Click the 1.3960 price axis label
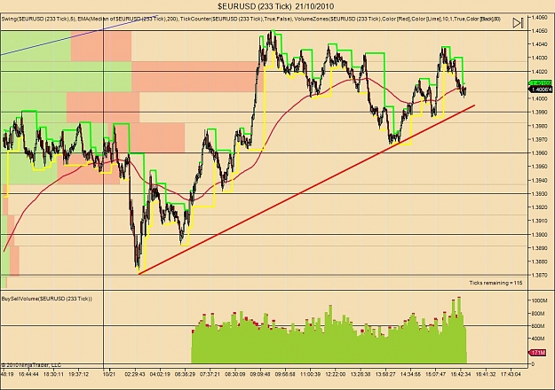 coord(539,153)
